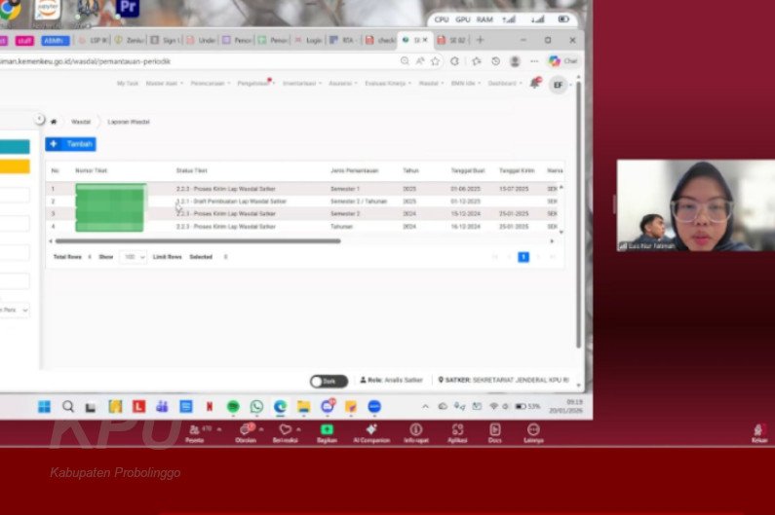
Task: Open the My Task menu item
Action: pos(128,84)
